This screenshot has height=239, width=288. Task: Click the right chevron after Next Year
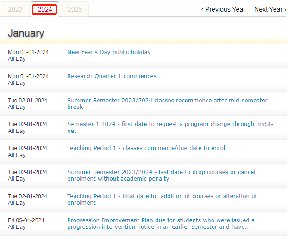pos(285,10)
